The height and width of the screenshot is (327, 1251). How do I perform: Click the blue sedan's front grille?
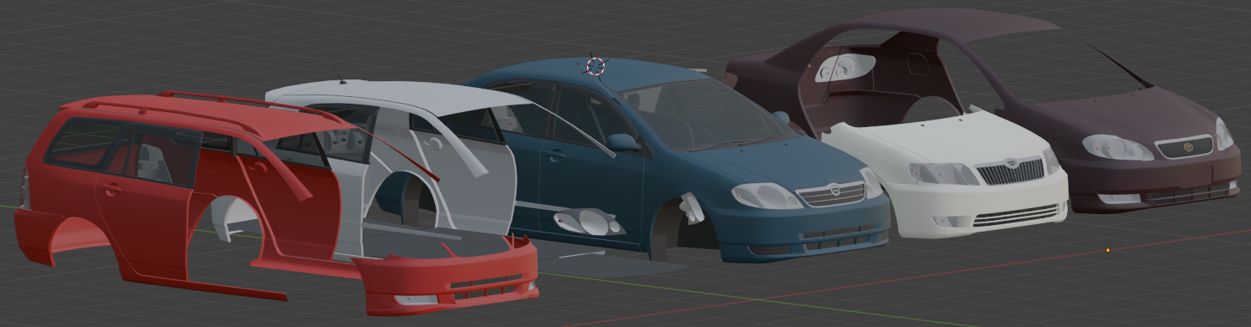point(831,194)
